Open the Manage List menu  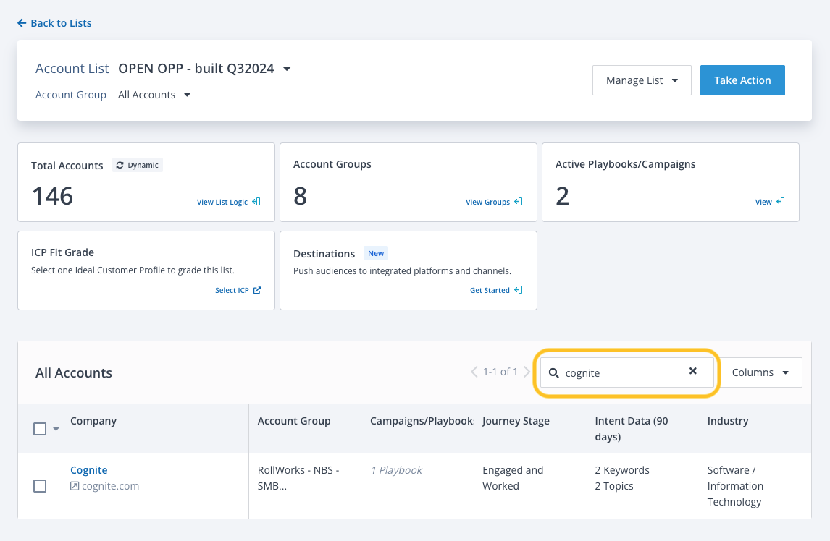click(642, 80)
